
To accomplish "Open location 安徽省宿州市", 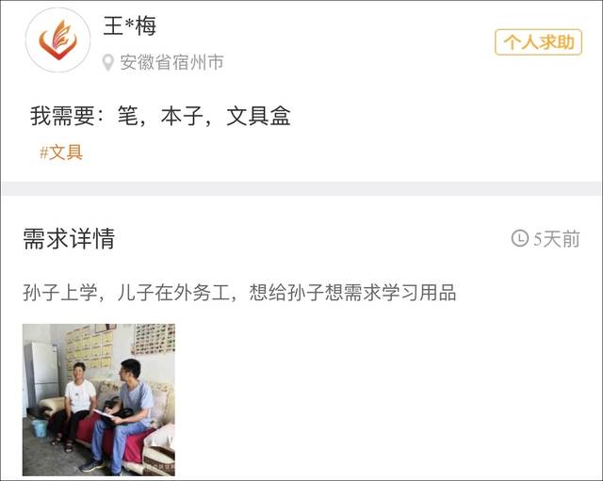I will [171, 62].
